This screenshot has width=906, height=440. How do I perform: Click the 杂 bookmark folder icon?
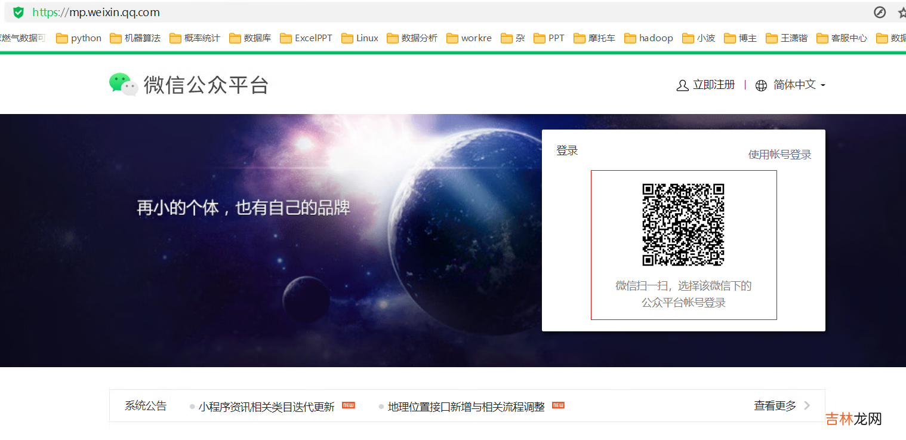tap(506, 38)
